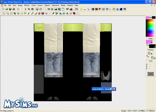Image resolution: width=156 pixels, height=112 pixels.
Task: Toggle the Color Palette visibility button
Action: tap(52, 9)
